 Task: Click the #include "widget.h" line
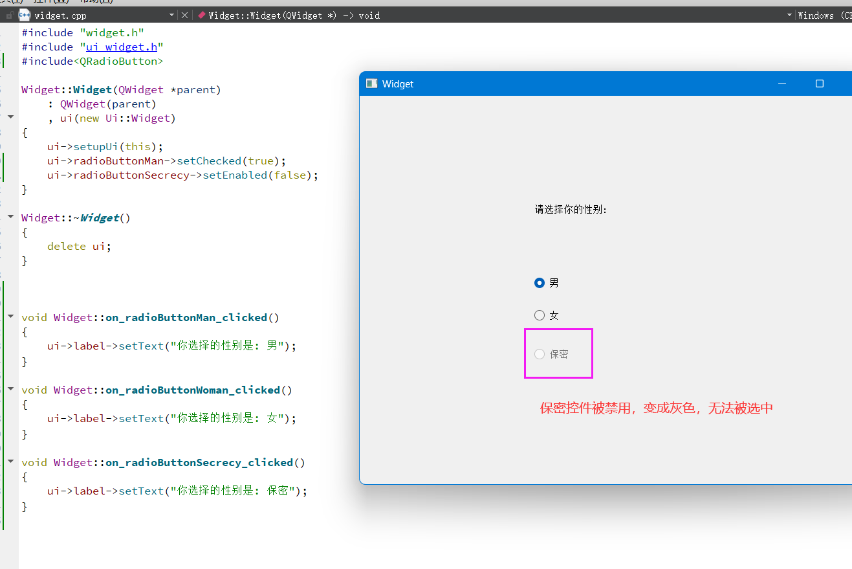(83, 32)
